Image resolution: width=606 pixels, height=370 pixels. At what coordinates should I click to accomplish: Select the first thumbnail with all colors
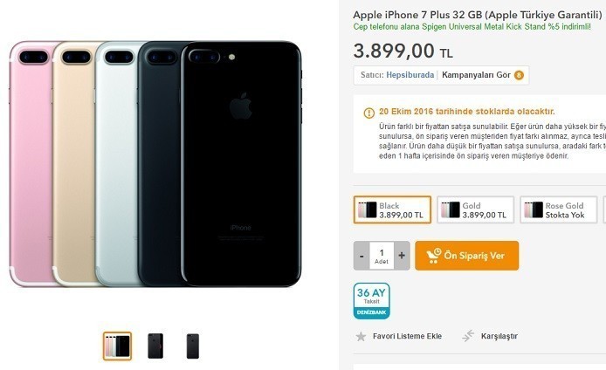click(x=118, y=346)
